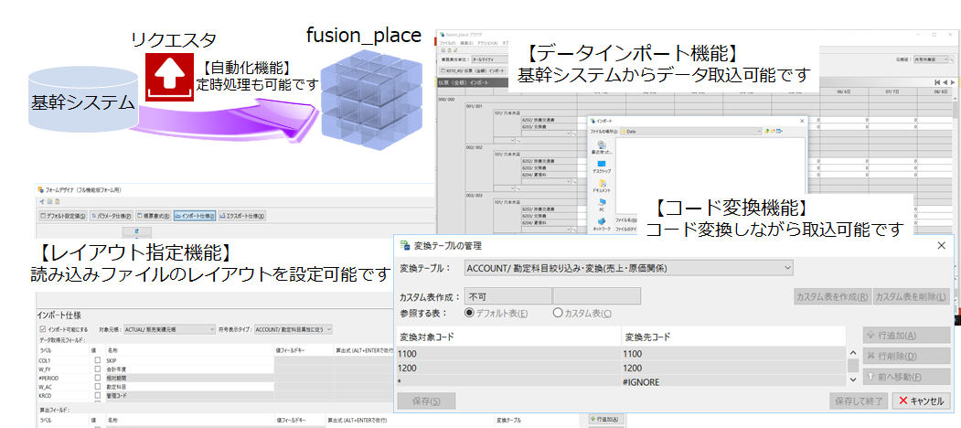Image resolution: width=961 pixels, height=428 pixels.
Task: Click the red Requester upload icon
Action: (x=169, y=77)
